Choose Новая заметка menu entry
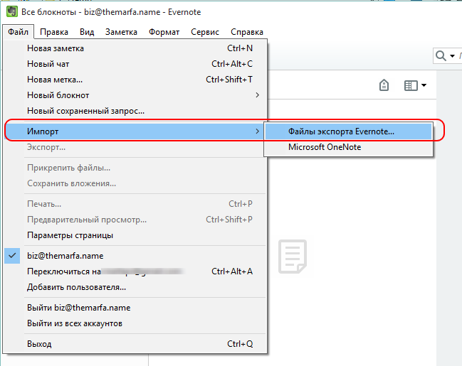Image resolution: width=462 pixels, height=366 pixels. (x=135, y=48)
